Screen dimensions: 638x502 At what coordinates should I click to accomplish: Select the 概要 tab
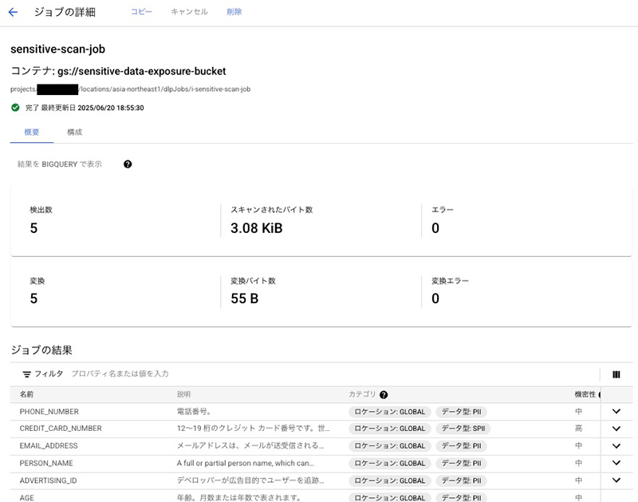pos(32,132)
